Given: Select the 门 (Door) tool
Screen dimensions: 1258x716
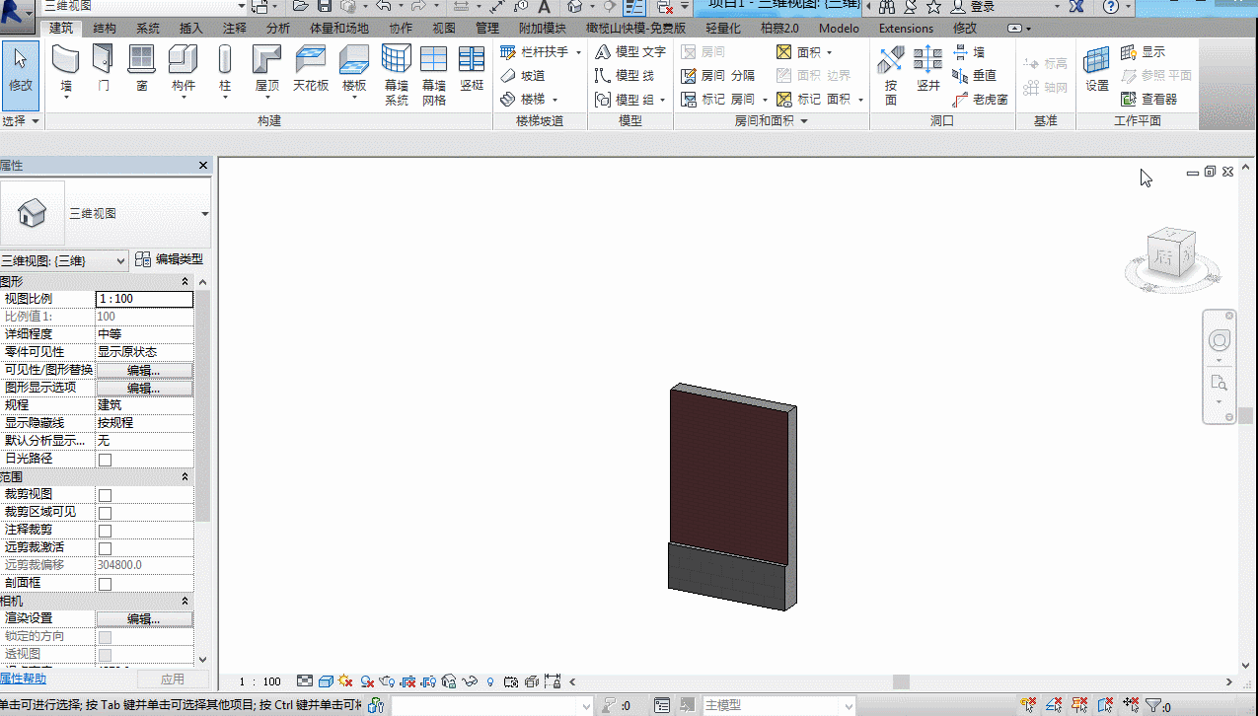Looking at the screenshot, I should (x=104, y=69).
